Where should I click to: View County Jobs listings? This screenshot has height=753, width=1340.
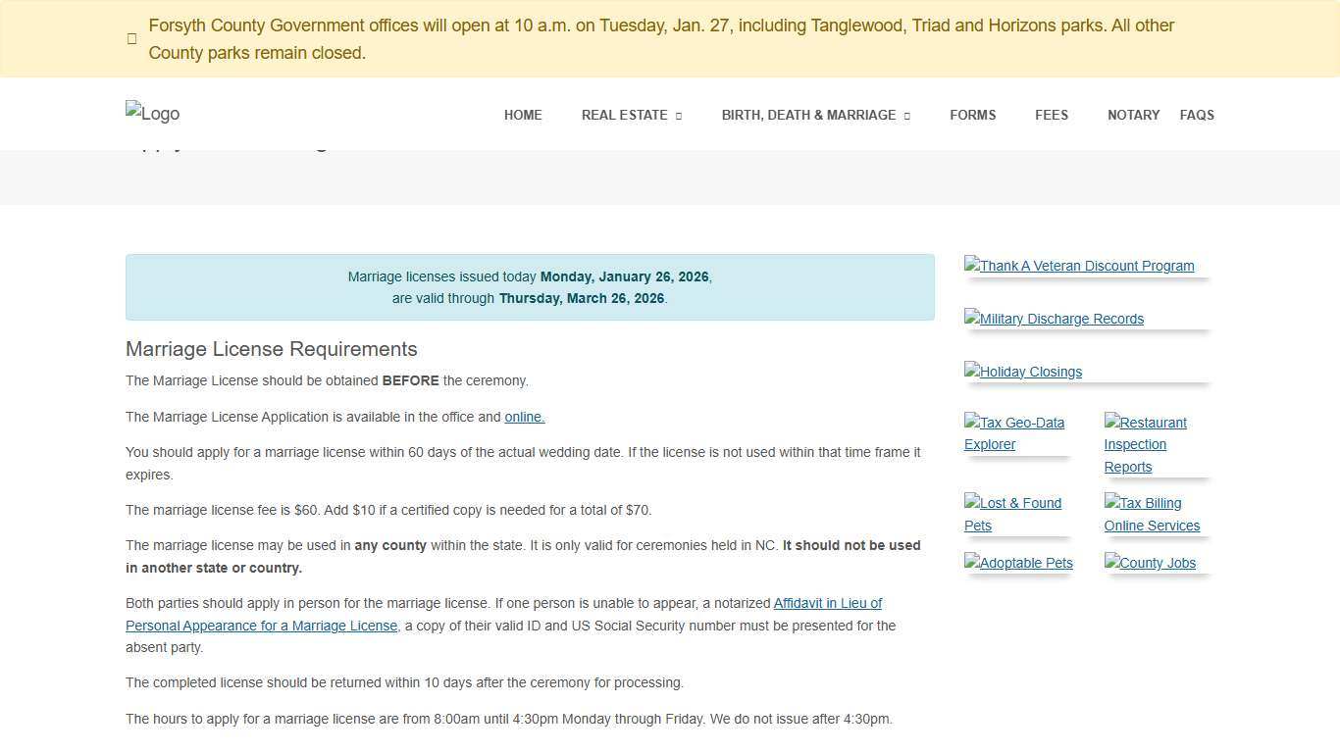tap(1150, 563)
